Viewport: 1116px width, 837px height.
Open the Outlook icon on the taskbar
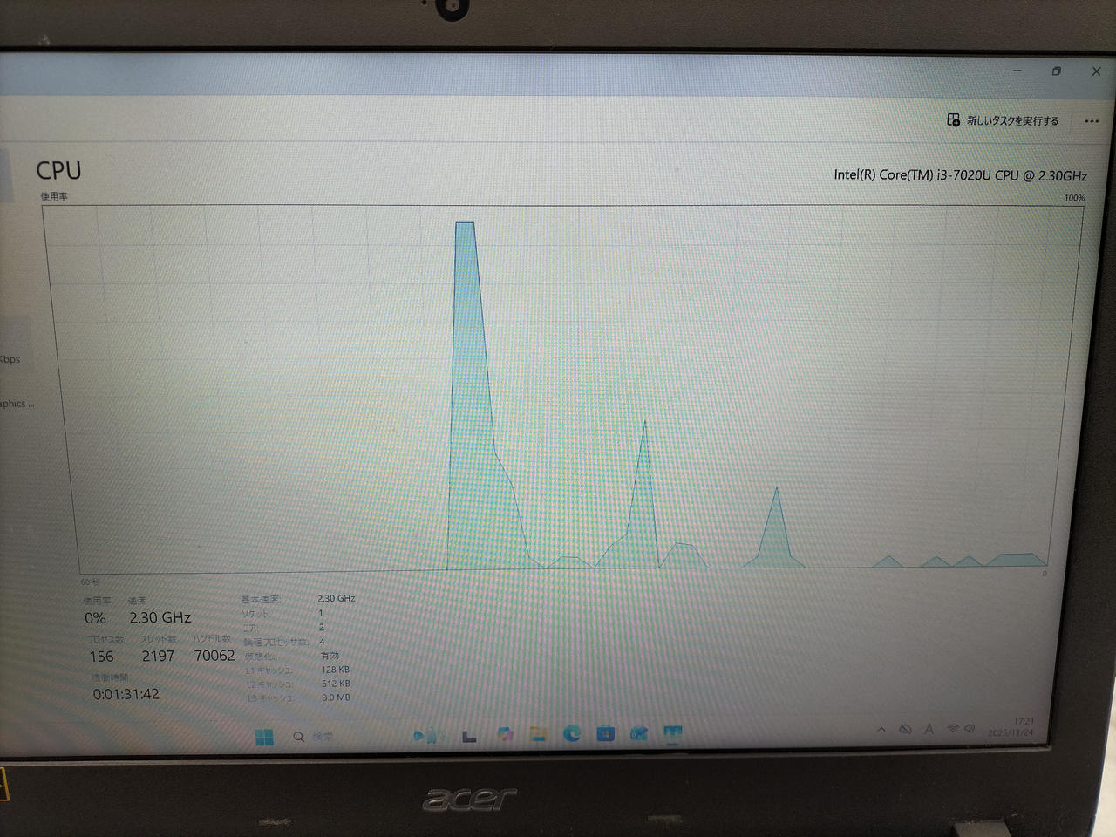pos(638,734)
